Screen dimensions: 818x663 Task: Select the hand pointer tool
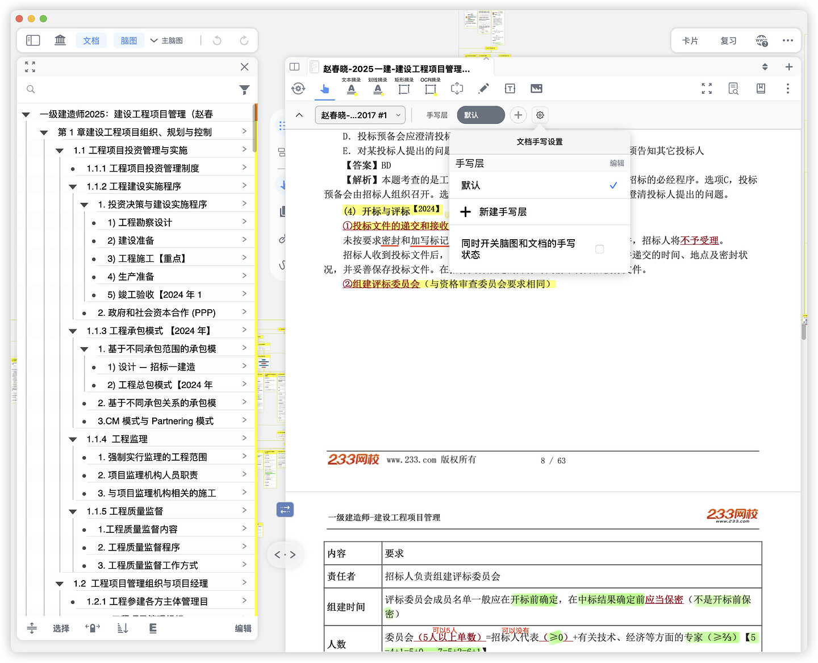coord(324,89)
